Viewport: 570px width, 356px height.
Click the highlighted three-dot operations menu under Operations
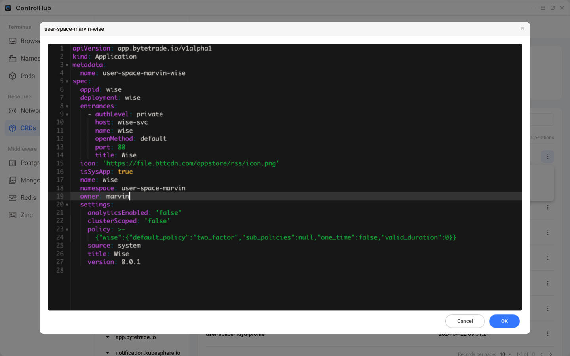click(548, 157)
